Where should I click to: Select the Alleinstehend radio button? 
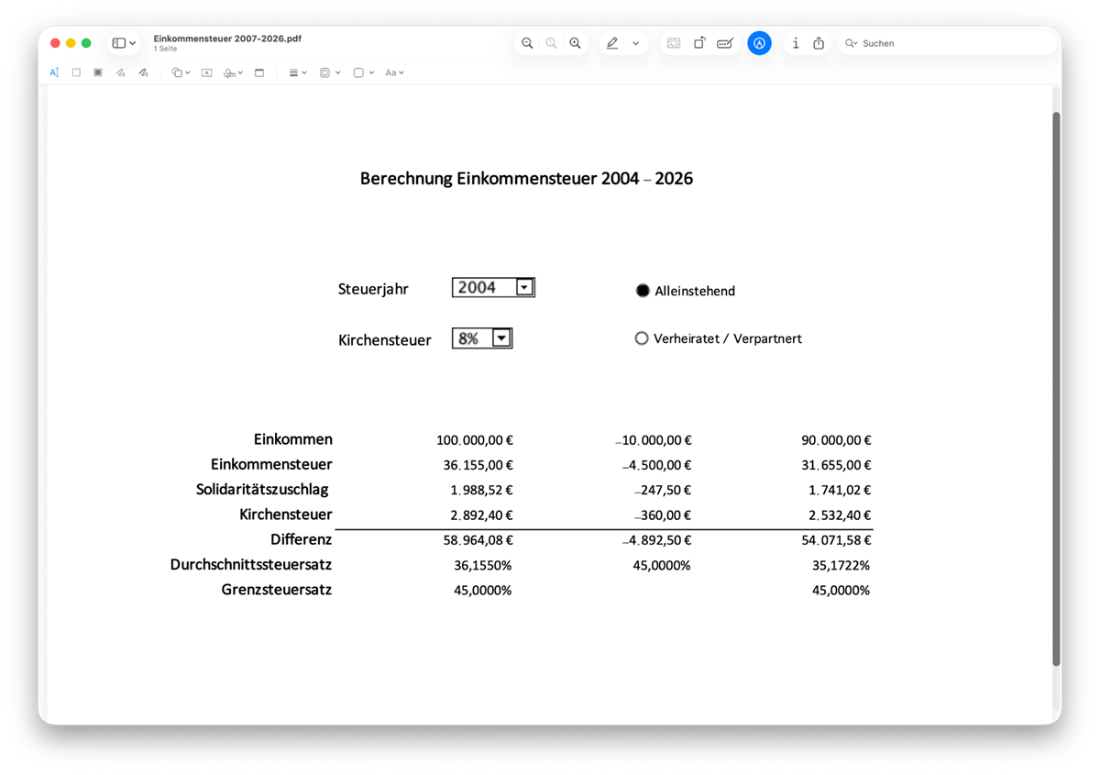[x=643, y=291]
